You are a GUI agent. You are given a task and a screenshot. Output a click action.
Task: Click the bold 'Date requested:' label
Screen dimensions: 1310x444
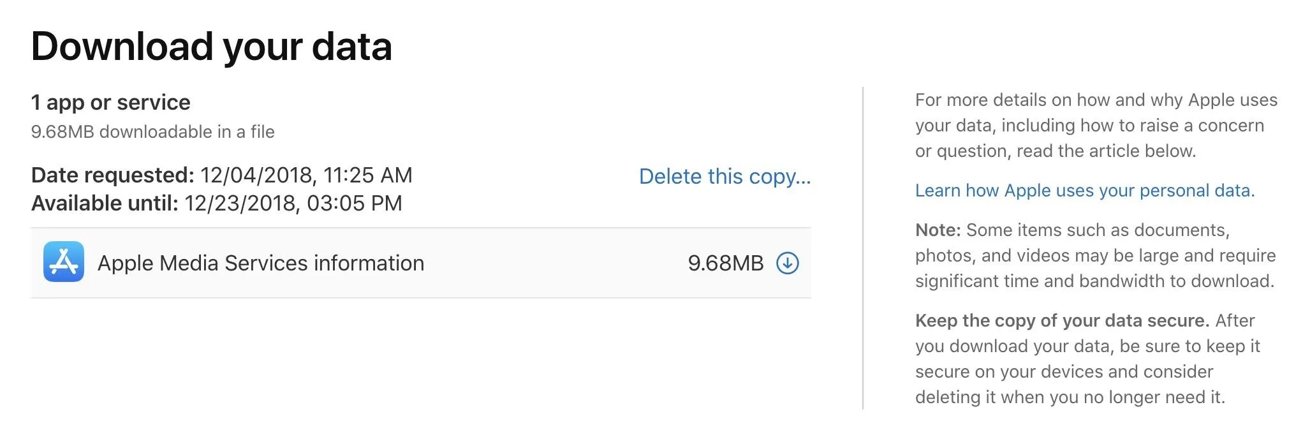pyautogui.click(x=113, y=175)
